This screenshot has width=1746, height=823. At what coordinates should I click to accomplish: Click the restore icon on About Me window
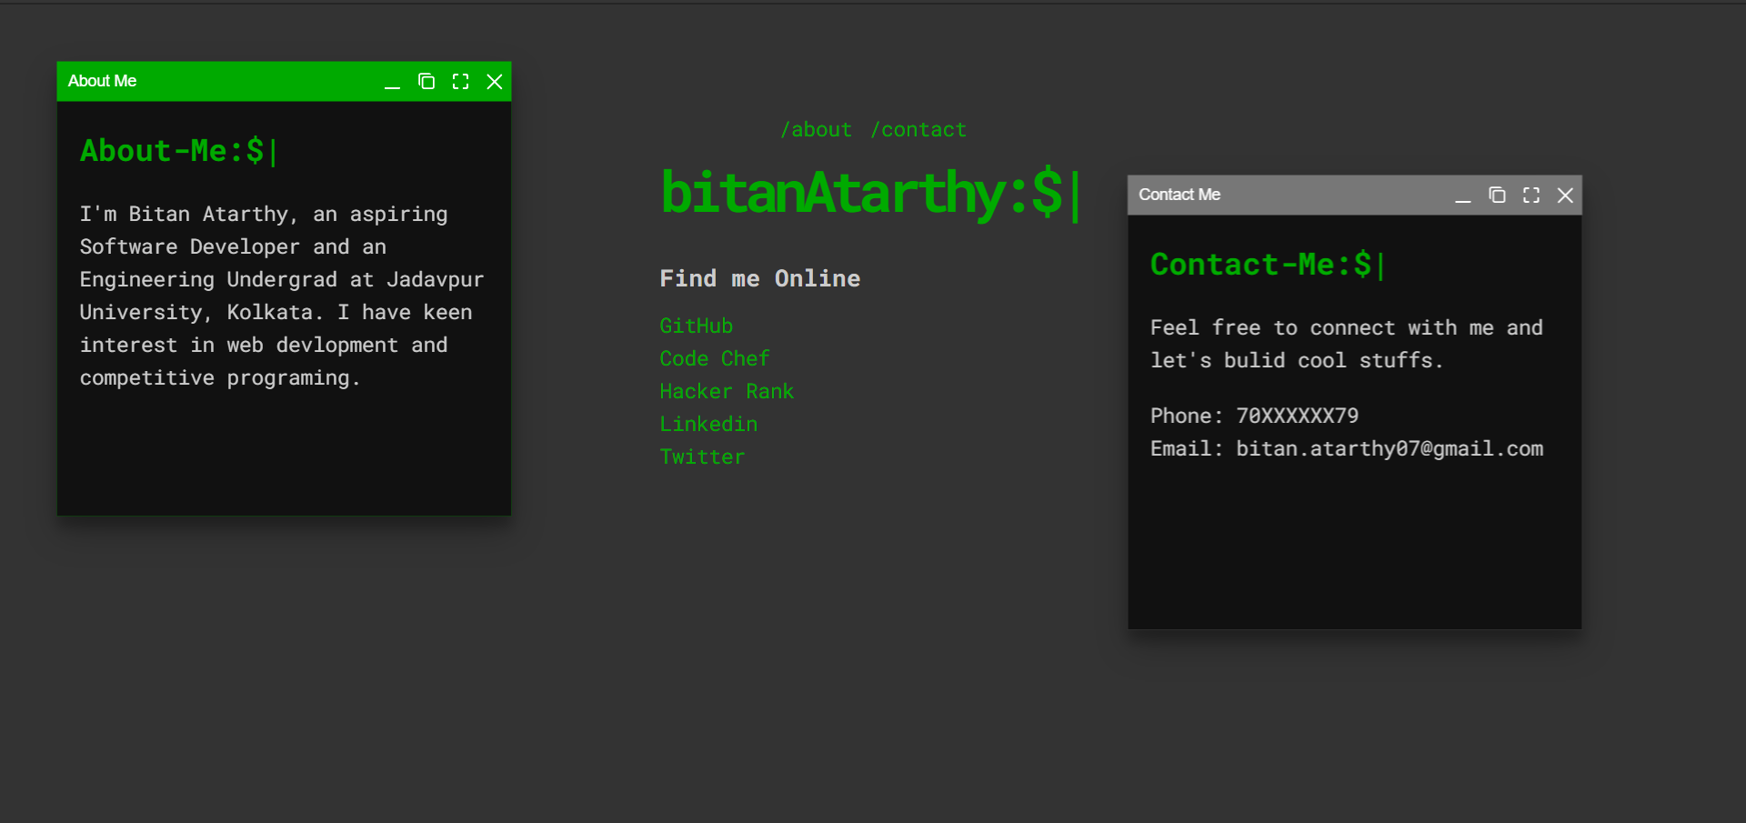[x=426, y=82]
